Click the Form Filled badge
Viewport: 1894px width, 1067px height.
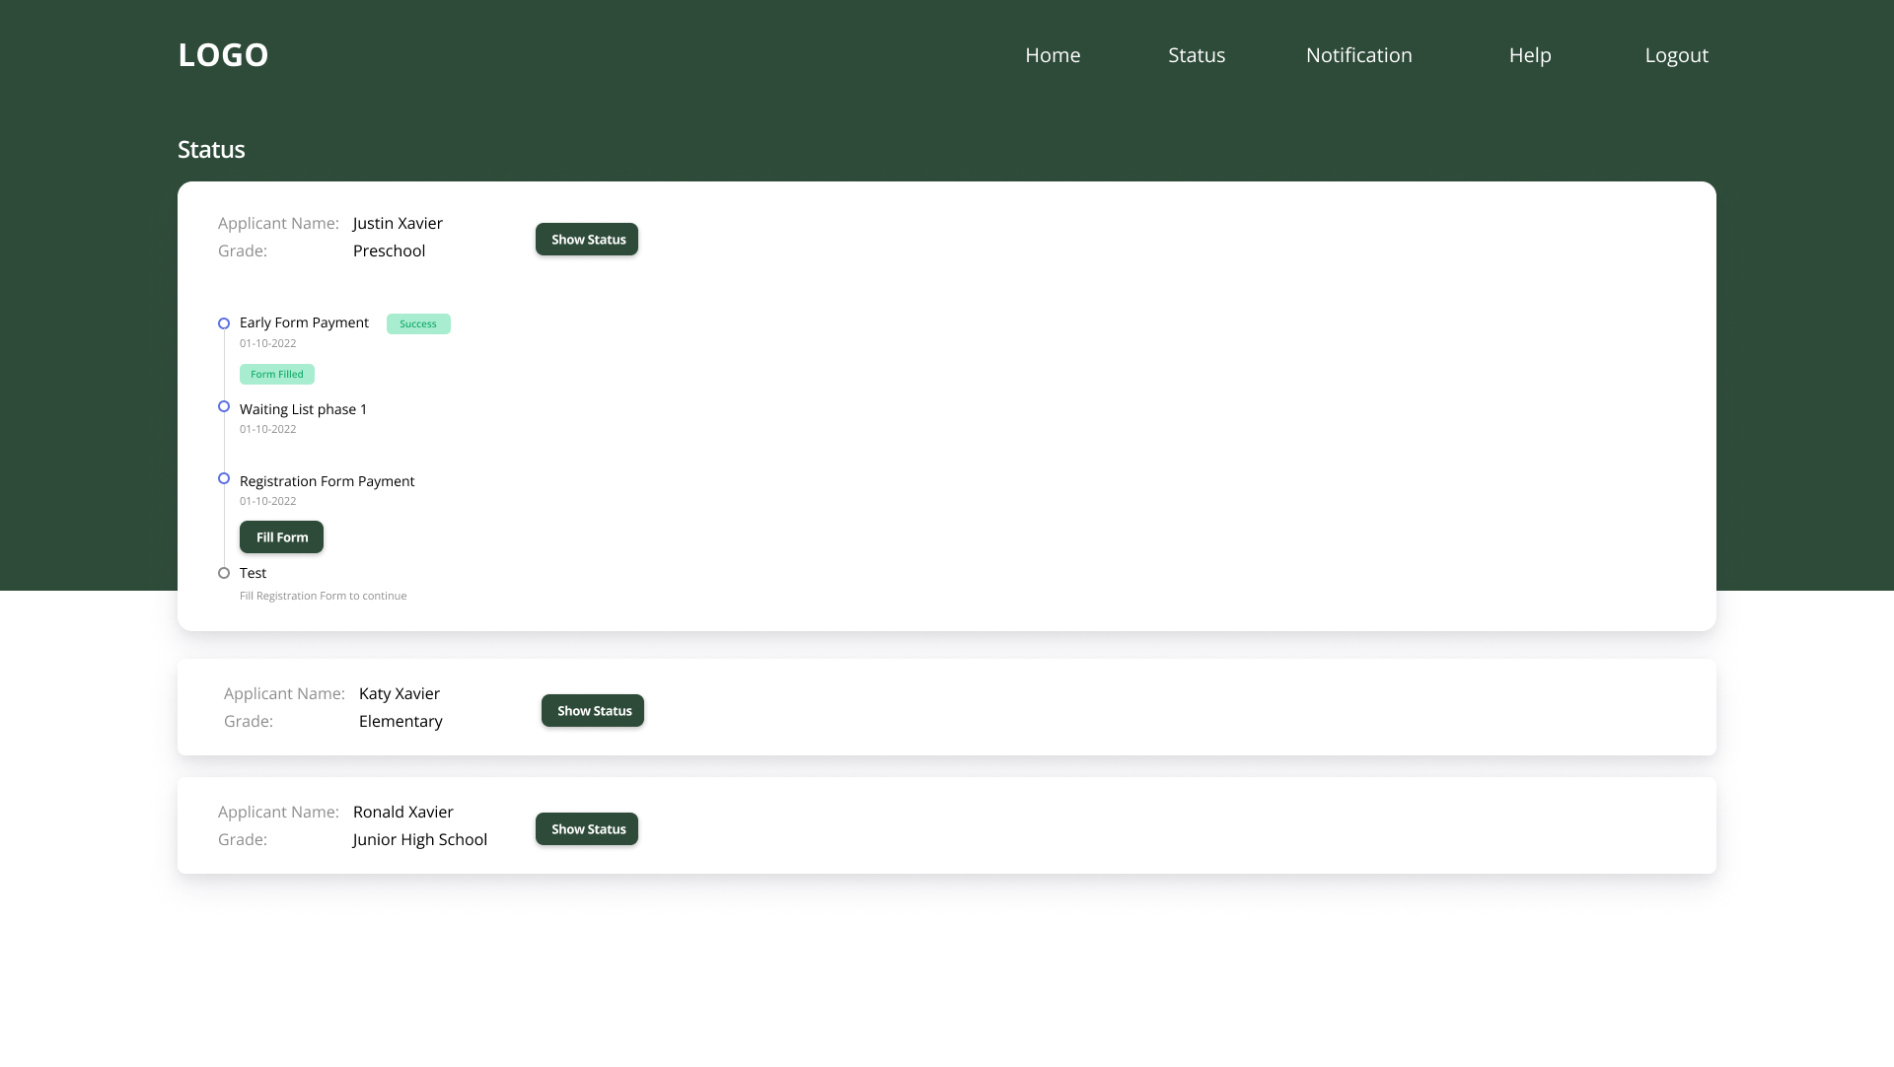(277, 374)
